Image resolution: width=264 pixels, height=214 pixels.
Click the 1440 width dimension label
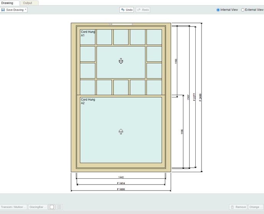[121, 178]
